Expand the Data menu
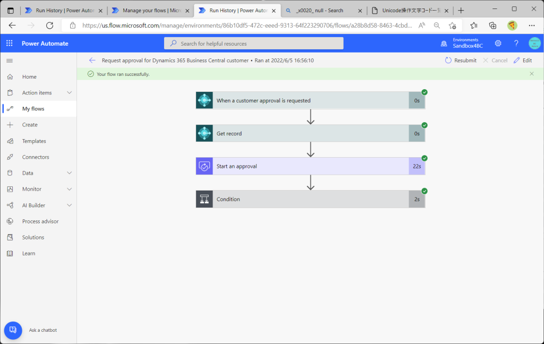 tap(70, 173)
